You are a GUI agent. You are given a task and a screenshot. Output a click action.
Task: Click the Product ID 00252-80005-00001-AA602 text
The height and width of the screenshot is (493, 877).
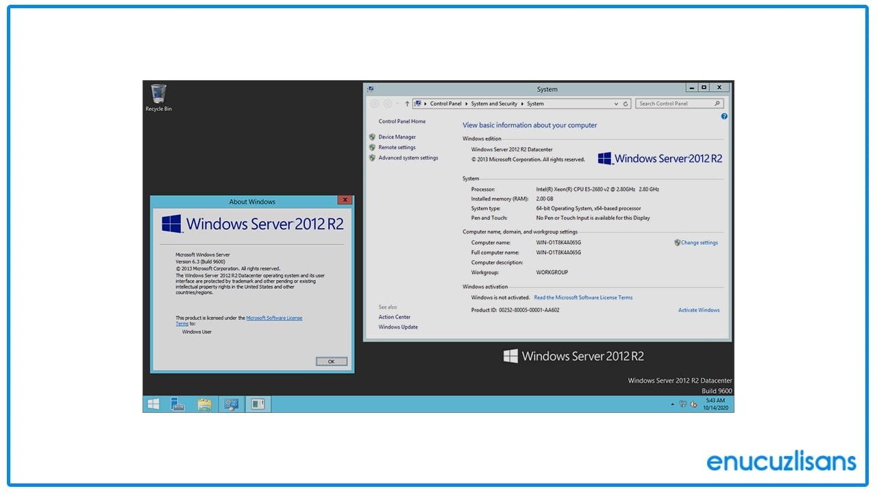coord(515,310)
